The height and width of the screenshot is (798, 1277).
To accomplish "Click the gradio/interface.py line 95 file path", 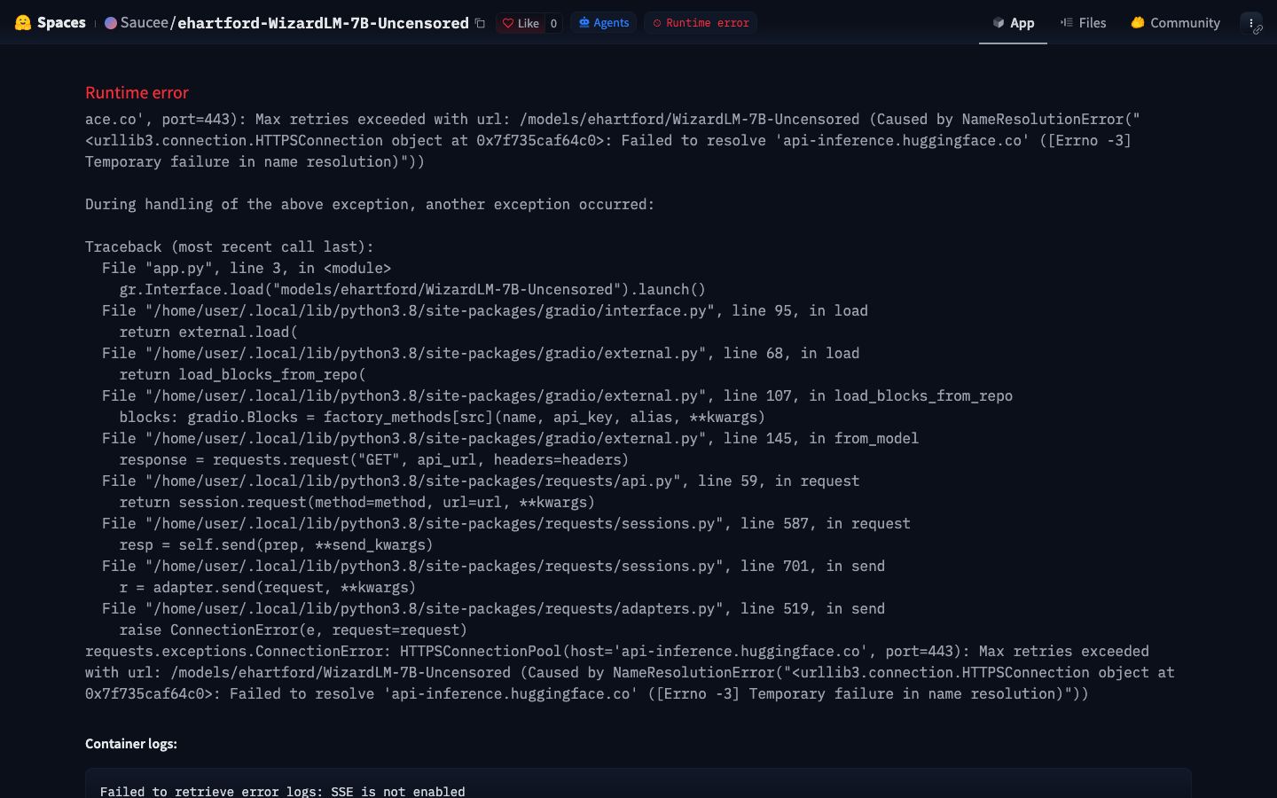I will (x=485, y=310).
